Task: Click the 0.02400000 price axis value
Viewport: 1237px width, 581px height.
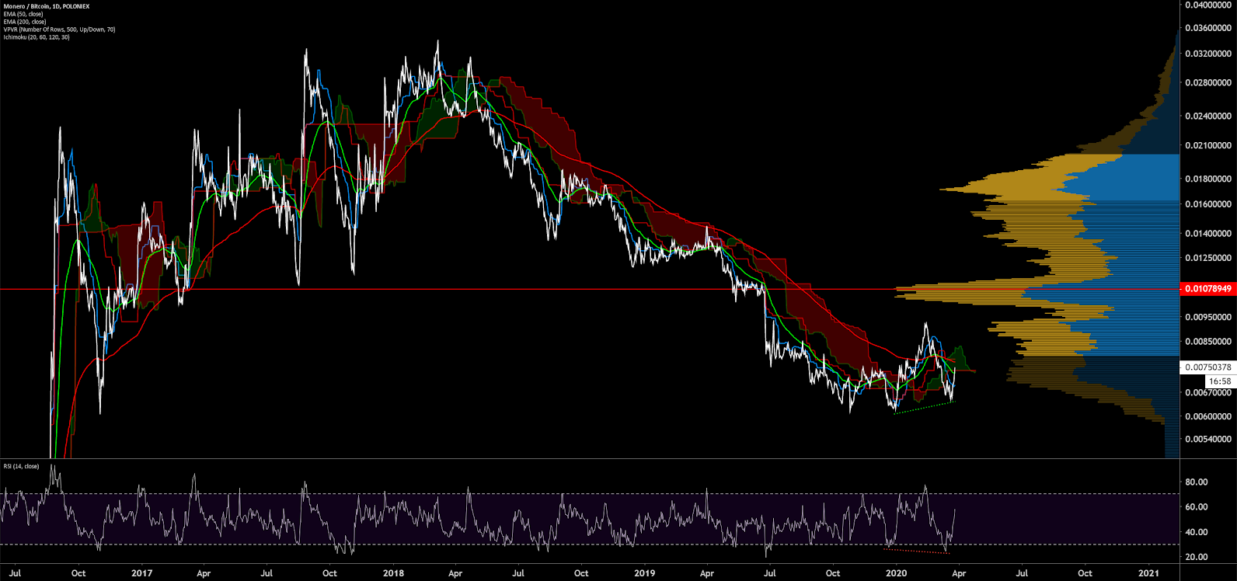Action: 1207,116
